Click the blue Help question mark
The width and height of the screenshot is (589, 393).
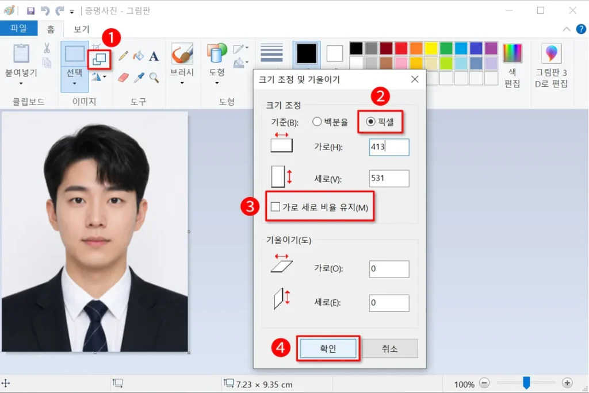[x=581, y=29]
